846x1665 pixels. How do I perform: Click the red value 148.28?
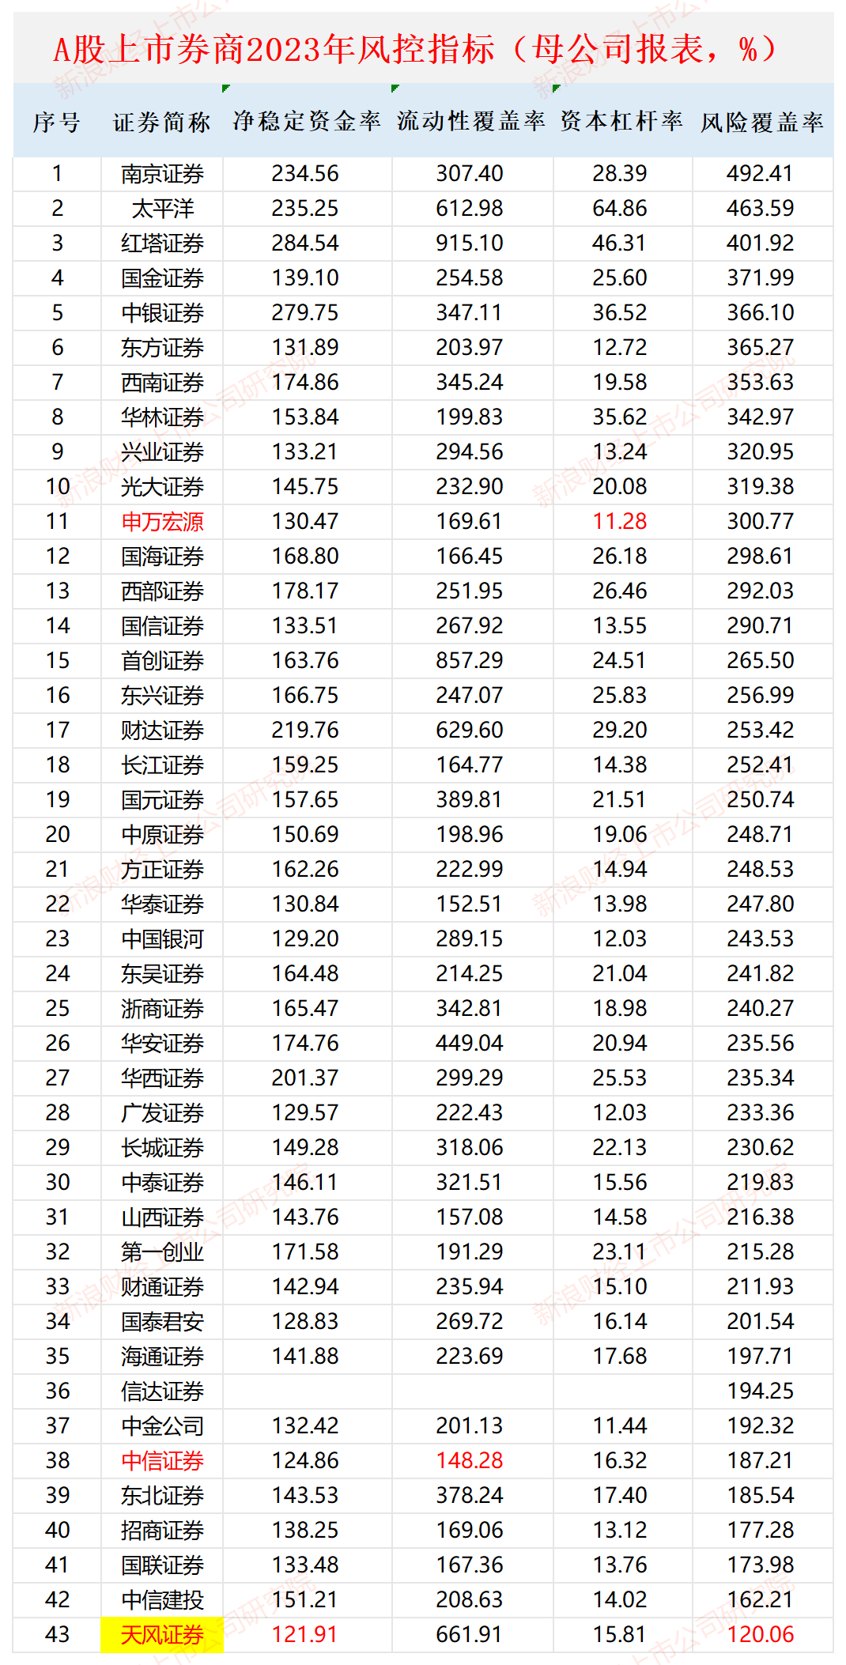(470, 1461)
